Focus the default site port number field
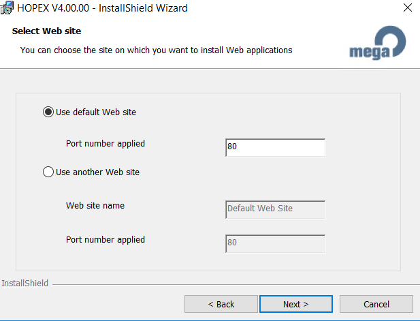 (x=274, y=147)
